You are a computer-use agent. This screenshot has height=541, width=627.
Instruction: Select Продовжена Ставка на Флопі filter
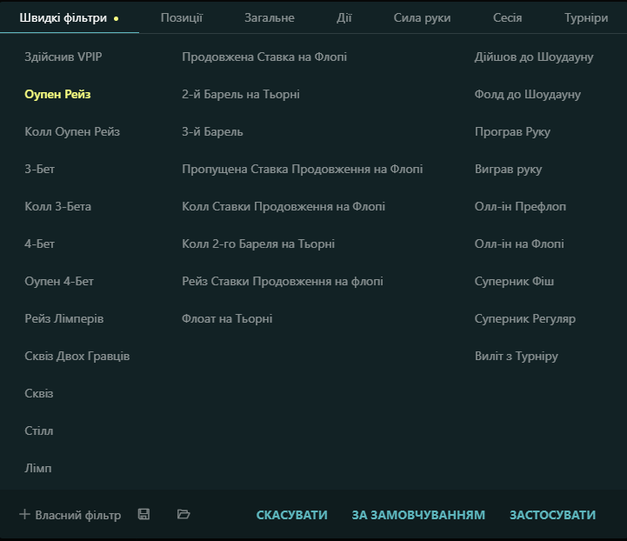(x=264, y=57)
